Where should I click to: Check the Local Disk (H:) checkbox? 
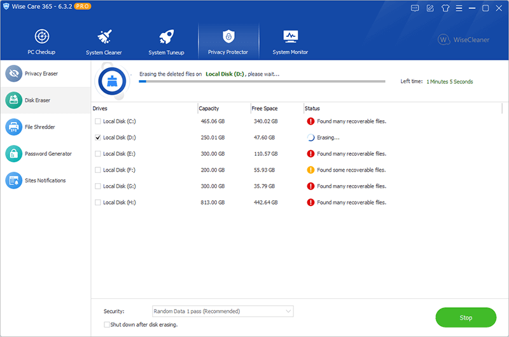tap(98, 202)
